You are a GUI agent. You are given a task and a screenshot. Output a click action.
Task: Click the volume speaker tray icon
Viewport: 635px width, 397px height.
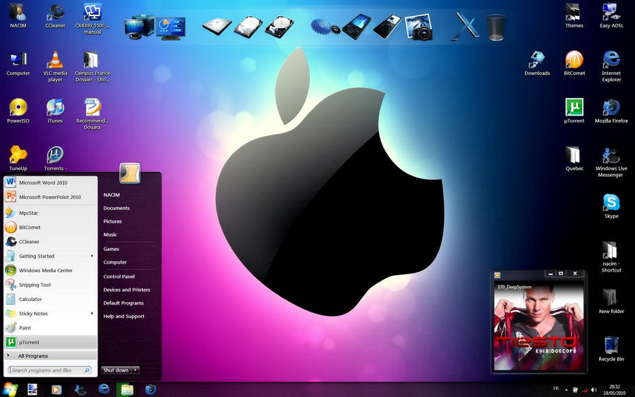593,390
